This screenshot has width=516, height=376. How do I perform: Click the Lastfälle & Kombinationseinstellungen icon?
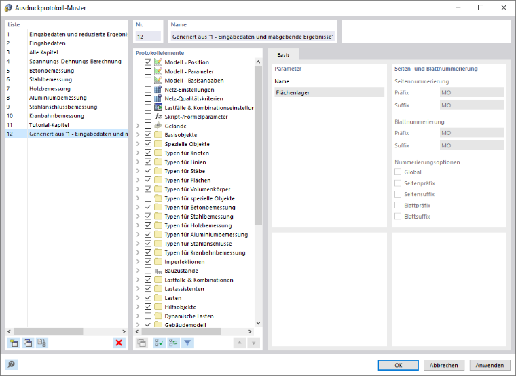tap(158, 107)
